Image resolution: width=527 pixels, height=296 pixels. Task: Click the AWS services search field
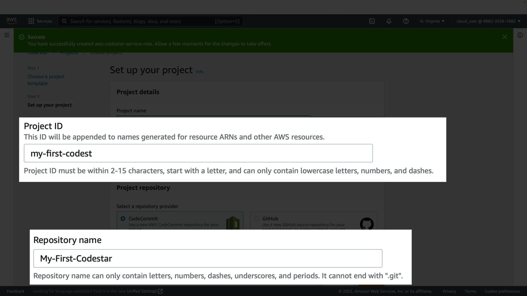pos(150,21)
